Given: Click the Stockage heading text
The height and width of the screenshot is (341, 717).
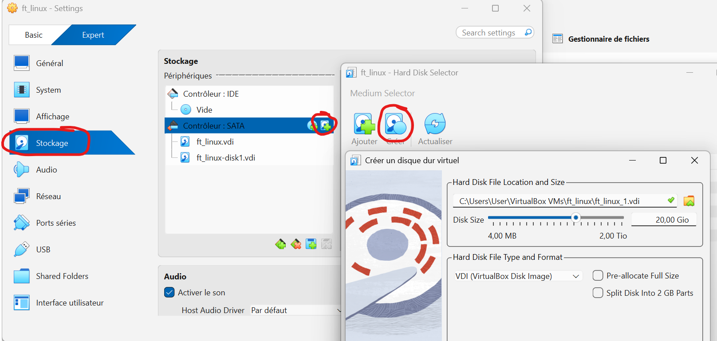Looking at the screenshot, I should (x=181, y=61).
